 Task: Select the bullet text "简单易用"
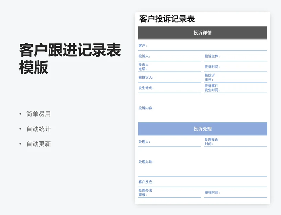click(39, 114)
